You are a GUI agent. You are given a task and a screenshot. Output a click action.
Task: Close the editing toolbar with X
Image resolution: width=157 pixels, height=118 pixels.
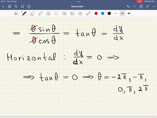coord(148,7)
